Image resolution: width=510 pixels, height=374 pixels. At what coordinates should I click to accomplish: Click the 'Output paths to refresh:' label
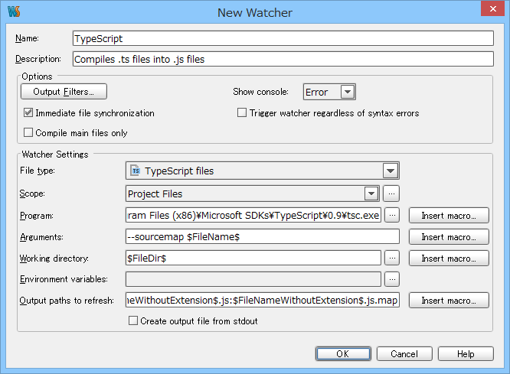pyautogui.click(x=67, y=301)
